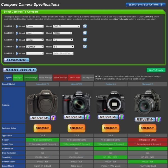Screen dimensions: 168x168
Task: Click the arrow icon beside CAMERA 4
Action: click(17, 47)
